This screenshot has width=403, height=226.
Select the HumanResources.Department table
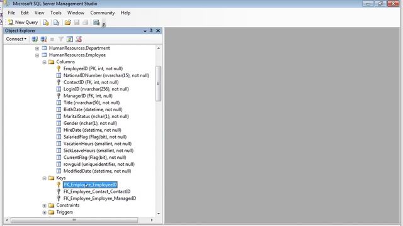click(79, 48)
